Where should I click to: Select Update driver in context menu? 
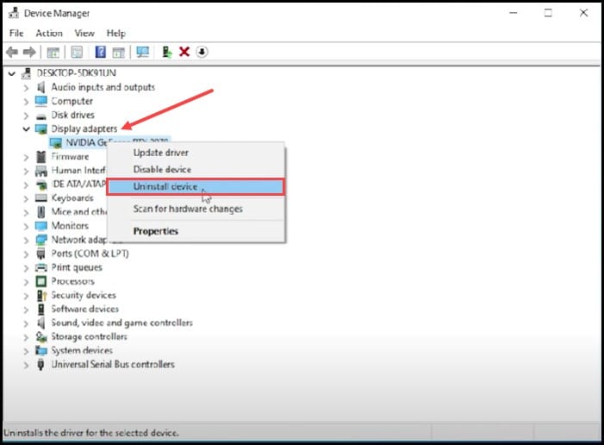point(161,153)
